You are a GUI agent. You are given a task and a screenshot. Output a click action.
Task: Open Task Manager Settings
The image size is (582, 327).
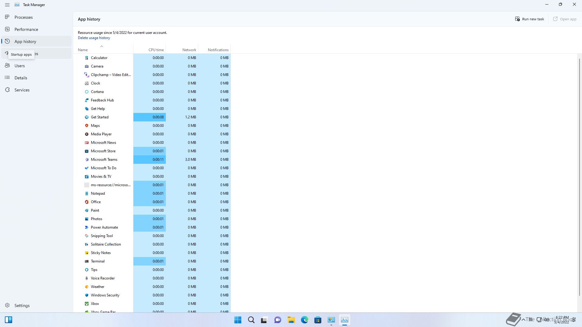point(36,306)
